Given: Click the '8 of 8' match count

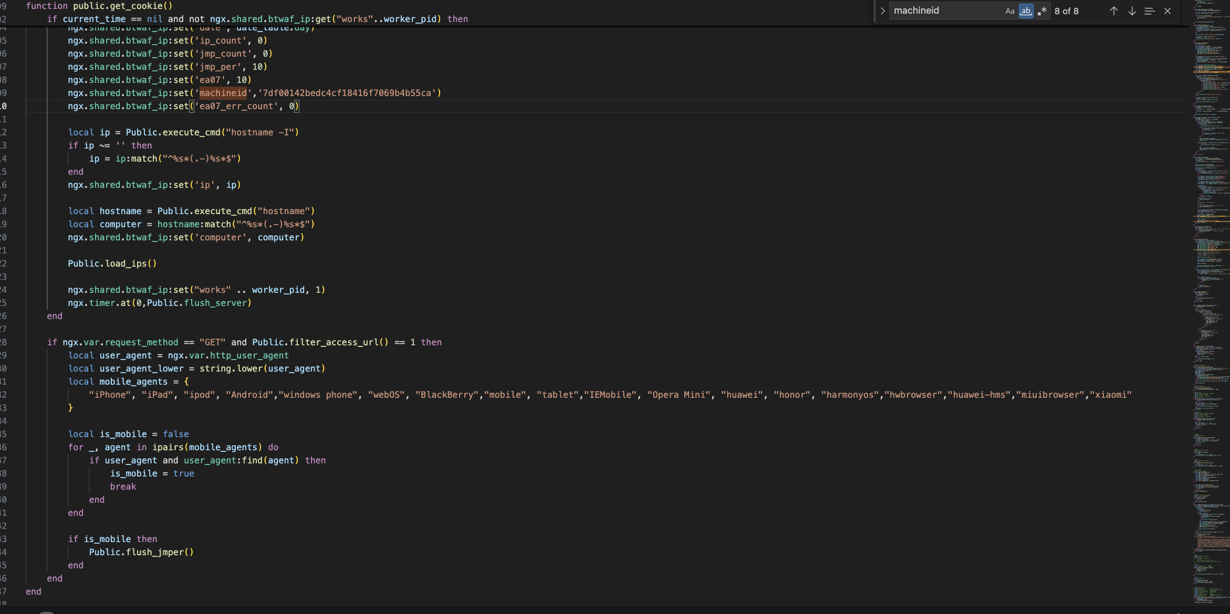Looking at the screenshot, I should [1066, 11].
